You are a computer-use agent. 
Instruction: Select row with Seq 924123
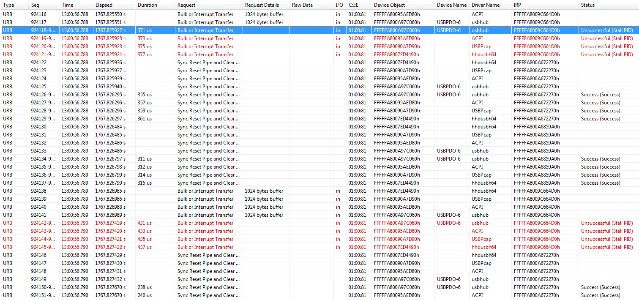(319, 71)
